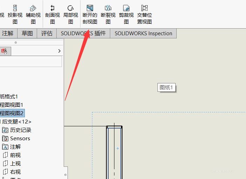Viewport: 246px width, 179px height.
Task: Click the Sensors folder icon
Action: (x=5, y=139)
